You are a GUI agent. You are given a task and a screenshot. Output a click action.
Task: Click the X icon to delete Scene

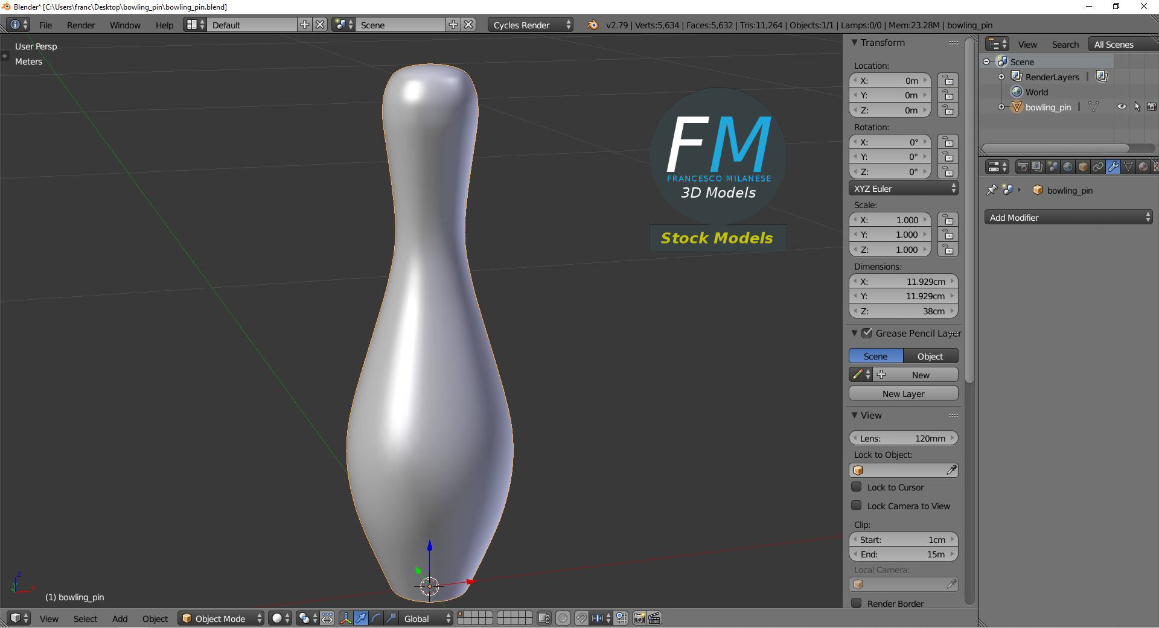click(468, 25)
